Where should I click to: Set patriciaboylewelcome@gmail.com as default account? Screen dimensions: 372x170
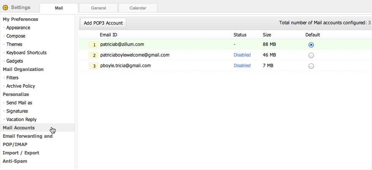pyautogui.click(x=311, y=55)
